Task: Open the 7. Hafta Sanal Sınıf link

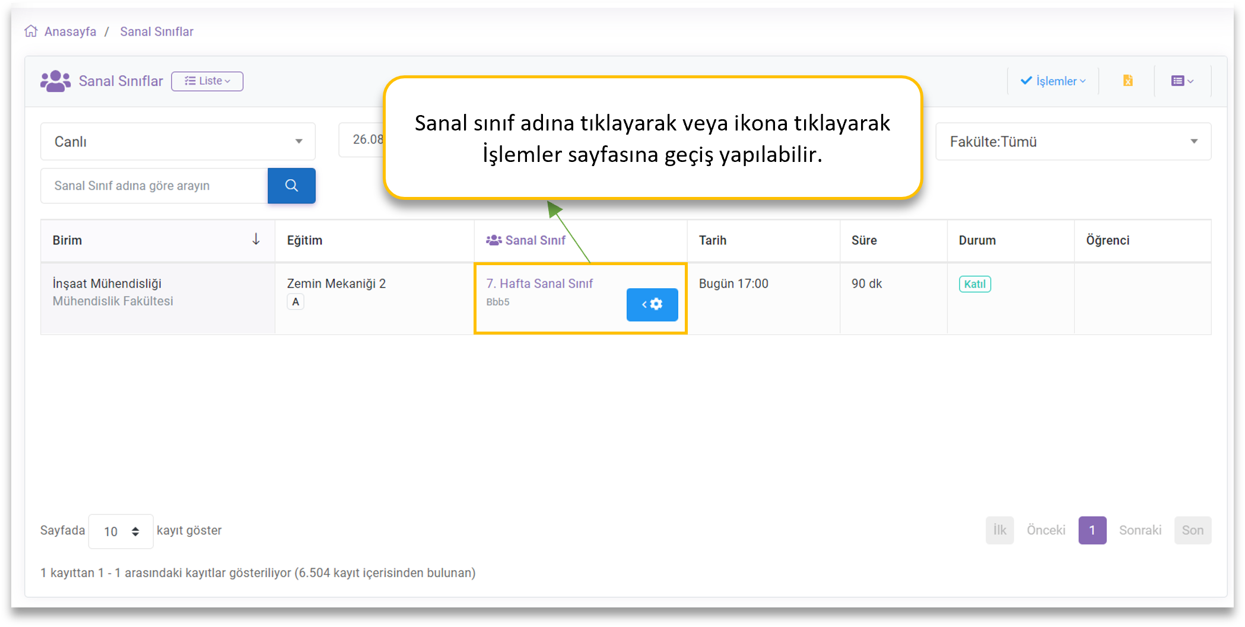Action: (x=539, y=284)
